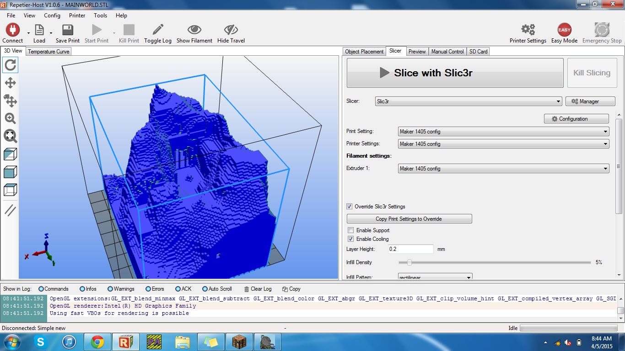Open Chrome from the taskbar
The height and width of the screenshot is (351, 625).
(97, 341)
